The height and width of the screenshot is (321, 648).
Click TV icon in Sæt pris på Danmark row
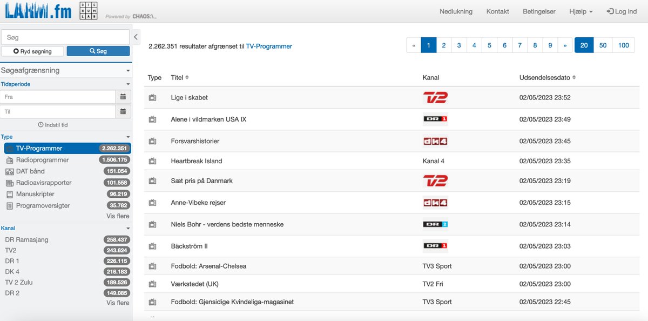152,181
